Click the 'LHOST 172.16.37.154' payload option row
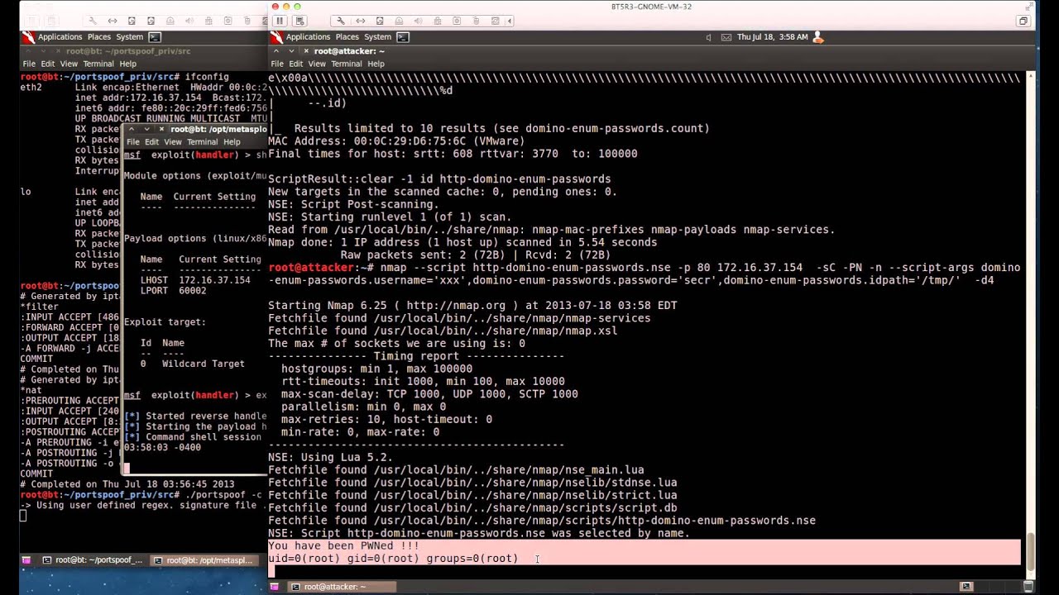Image resolution: width=1059 pixels, height=595 pixels. click(x=195, y=280)
